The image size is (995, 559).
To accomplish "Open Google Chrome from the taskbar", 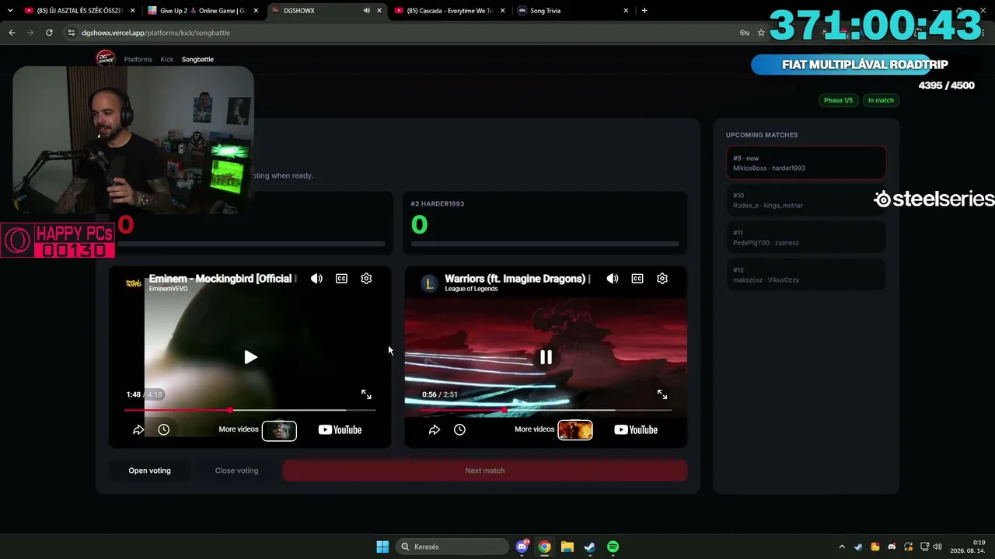I will point(545,547).
